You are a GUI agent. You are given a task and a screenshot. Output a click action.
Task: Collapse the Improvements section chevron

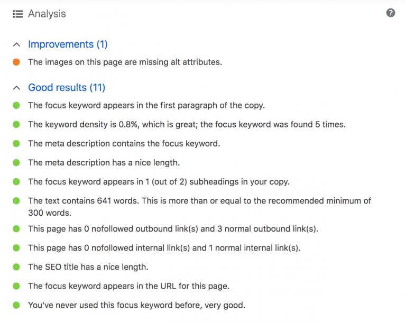pyautogui.click(x=17, y=45)
